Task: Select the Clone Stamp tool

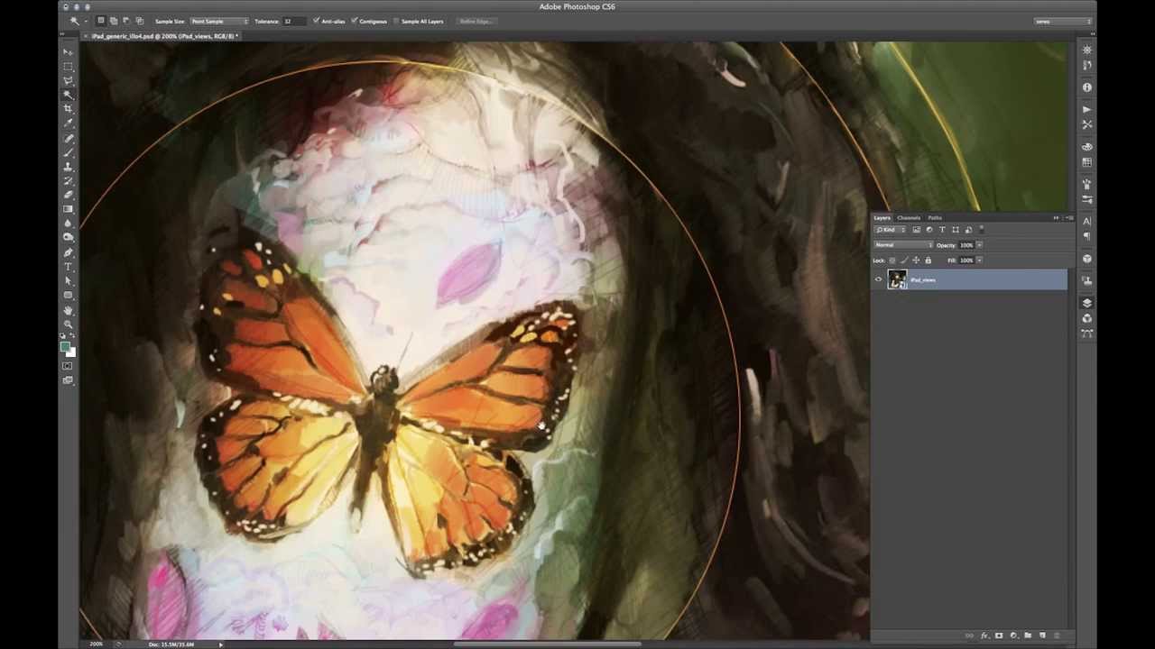Action: [x=68, y=167]
